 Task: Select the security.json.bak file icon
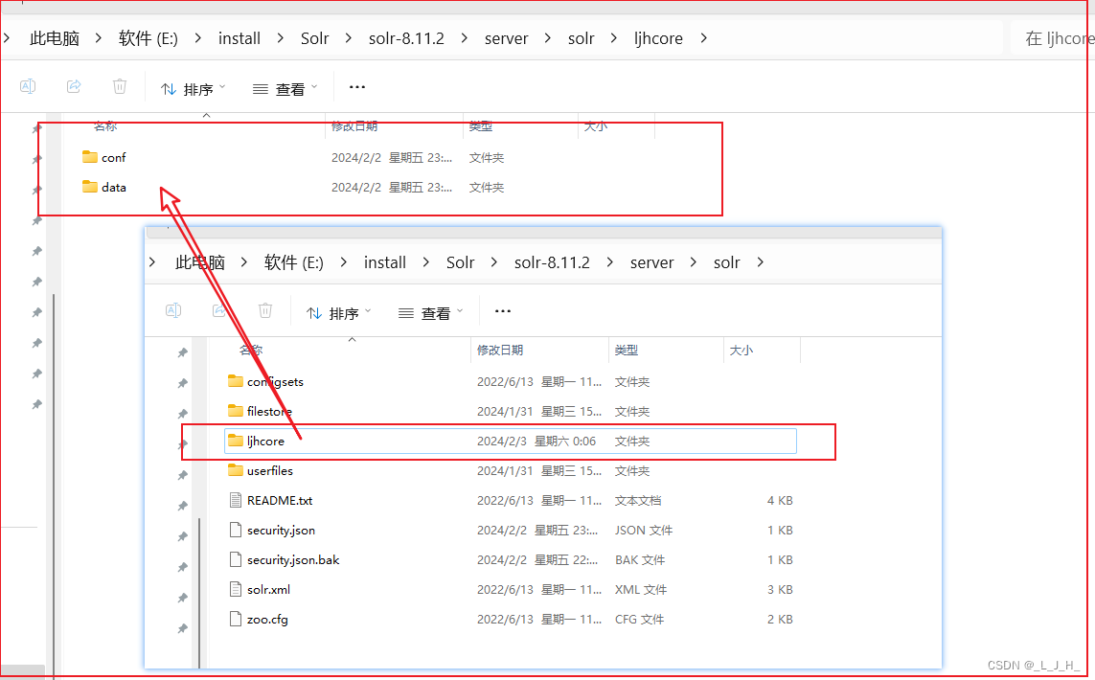(236, 559)
